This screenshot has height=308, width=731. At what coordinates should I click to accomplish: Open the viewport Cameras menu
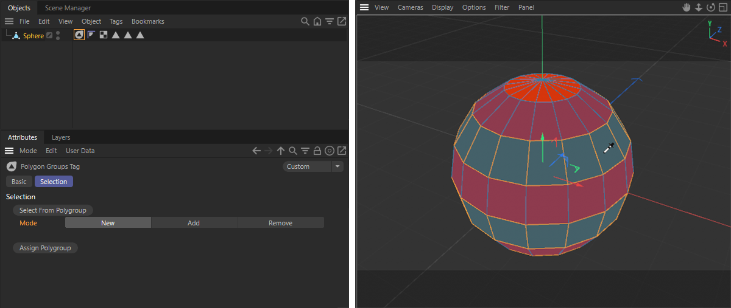pyautogui.click(x=410, y=7)
